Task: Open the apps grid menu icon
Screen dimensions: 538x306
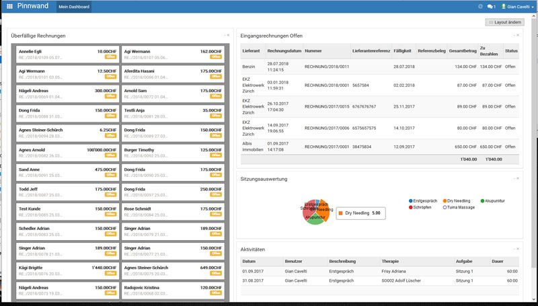Action: point(9,7)
